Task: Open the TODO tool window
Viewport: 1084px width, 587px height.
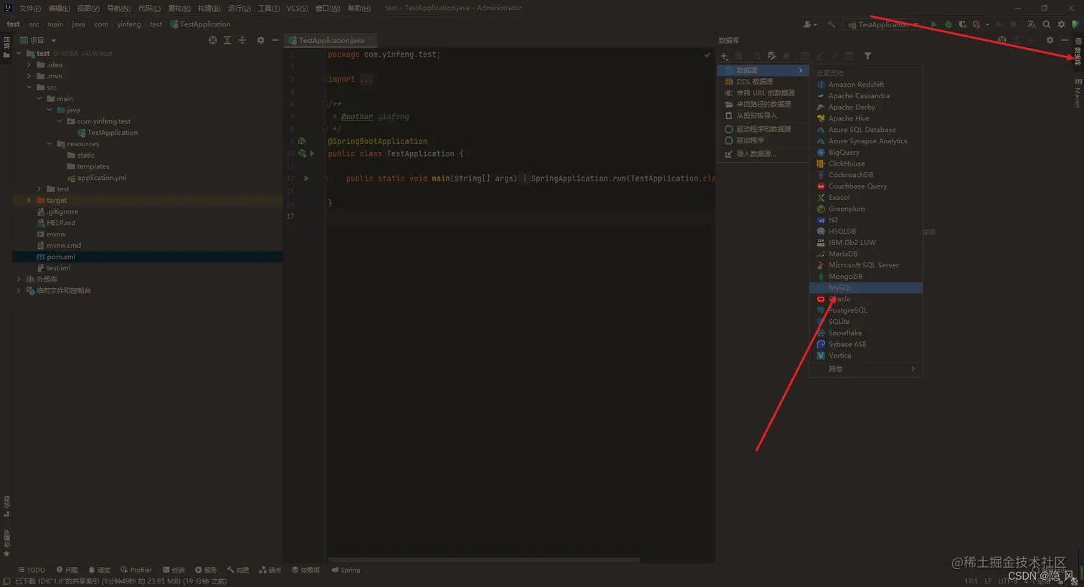Action: click(x=32, y=571)
